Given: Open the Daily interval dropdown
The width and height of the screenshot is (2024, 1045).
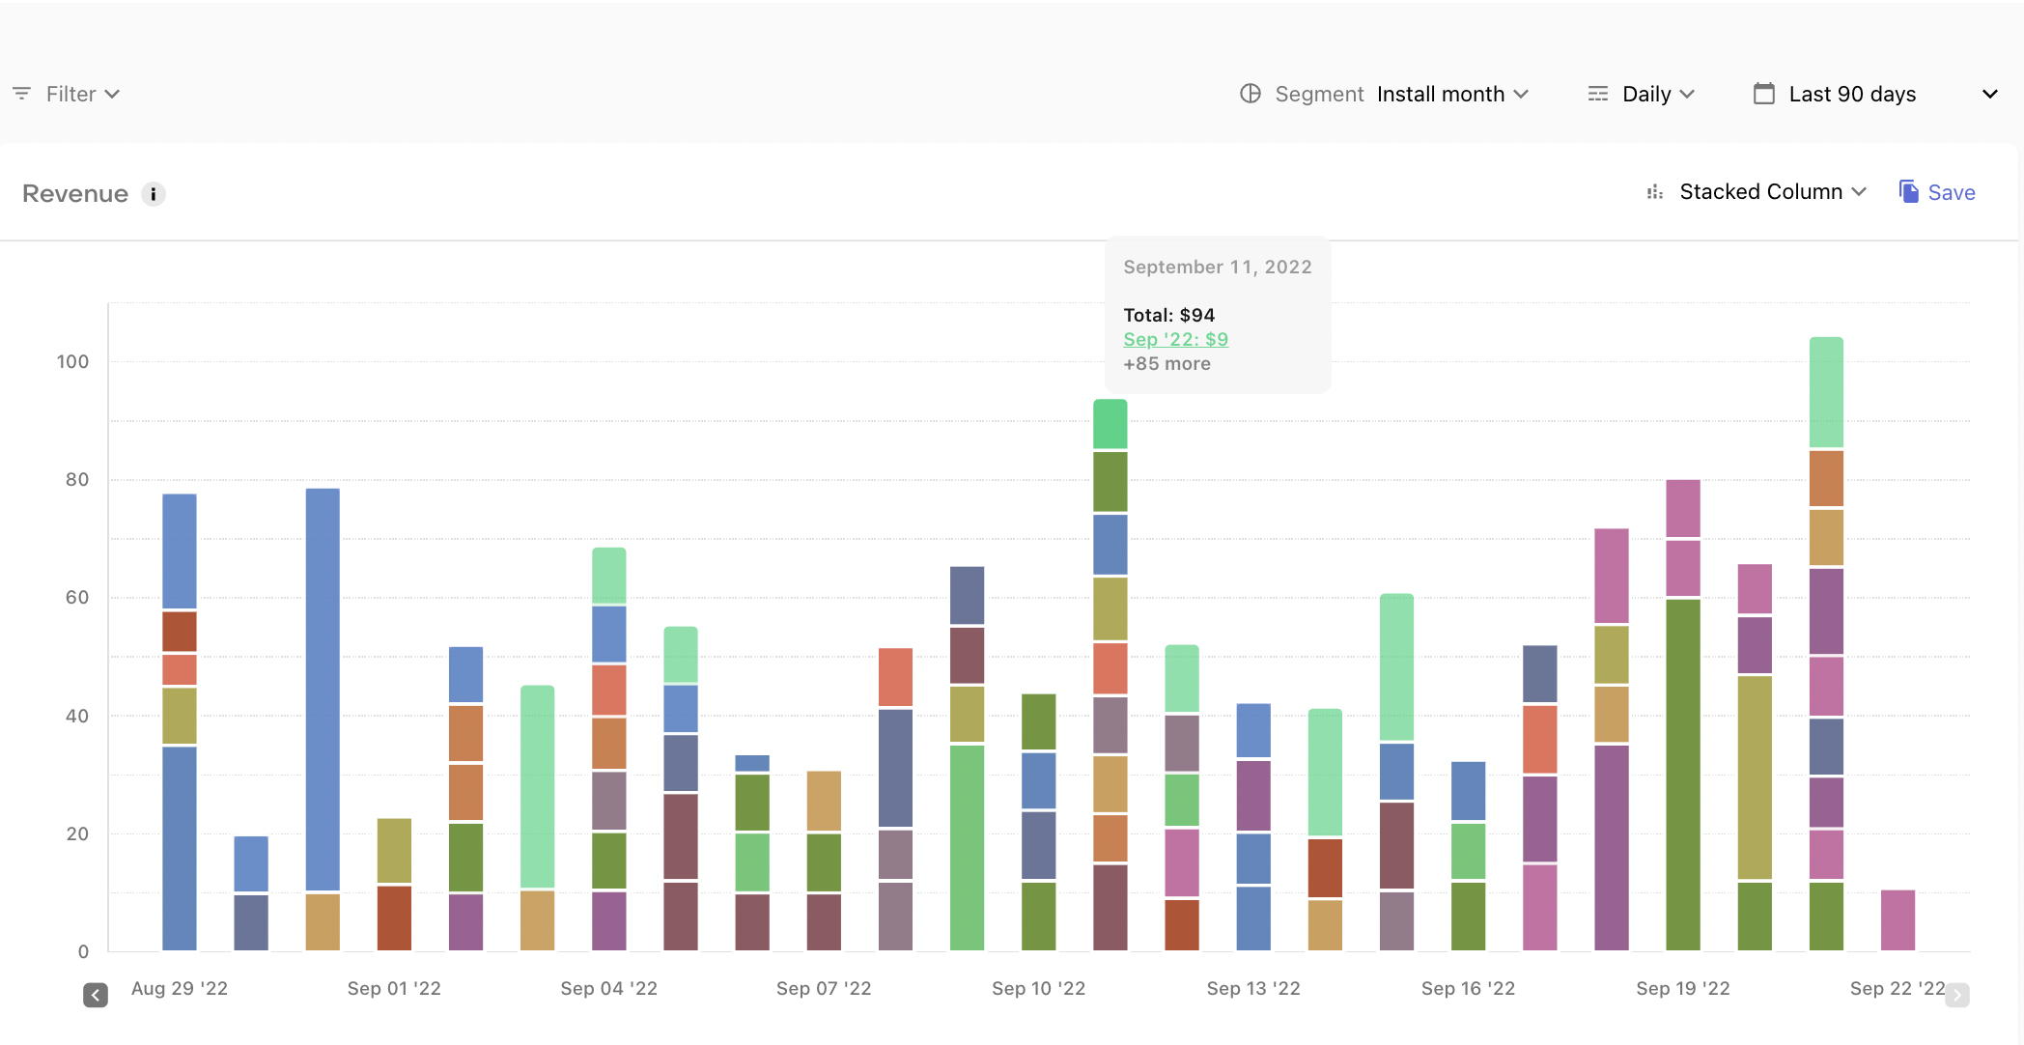Looking at the screenshot, I should (1658, 94).
